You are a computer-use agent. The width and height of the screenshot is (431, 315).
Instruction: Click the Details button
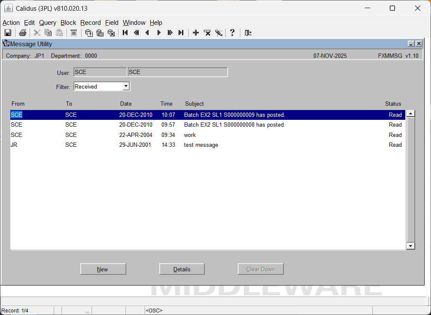click(x=182, y=269)
